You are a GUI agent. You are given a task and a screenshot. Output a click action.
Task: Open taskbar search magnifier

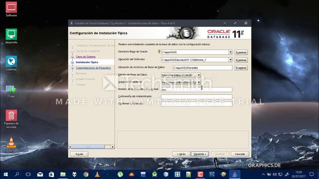(x=17, y=175)
